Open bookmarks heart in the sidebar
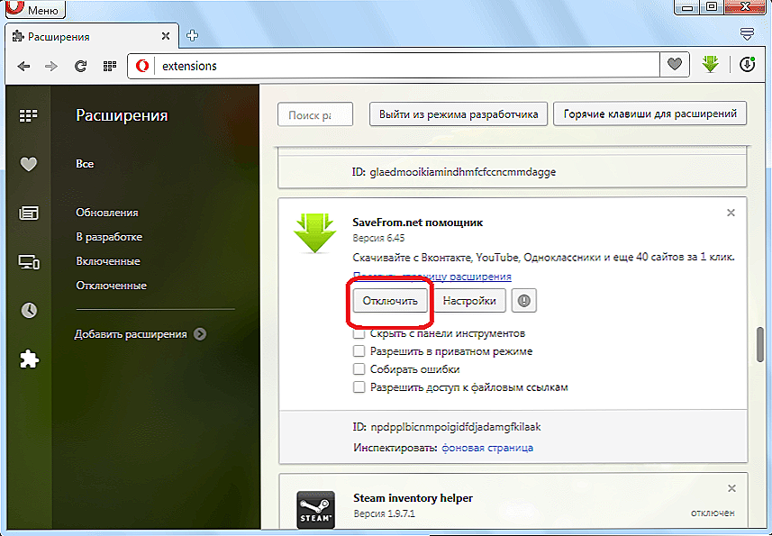 point(28,164)
